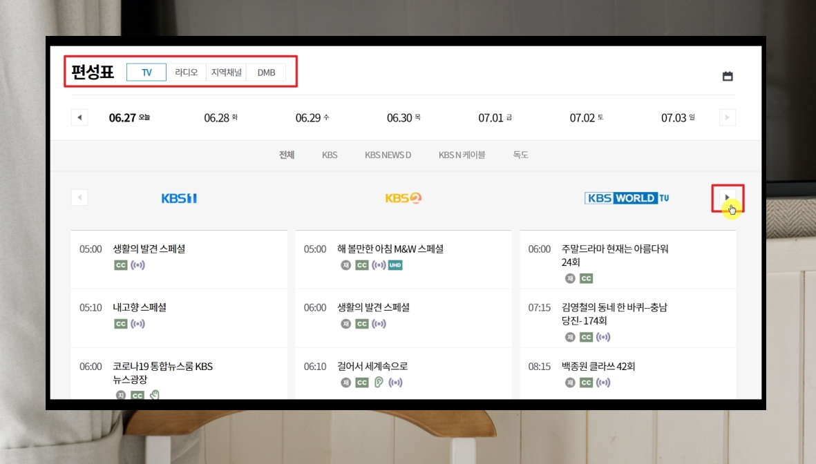The image size is (816, 464).
Task: Click the KBS WORLD TV logo
Action: (x=627, y=198)
